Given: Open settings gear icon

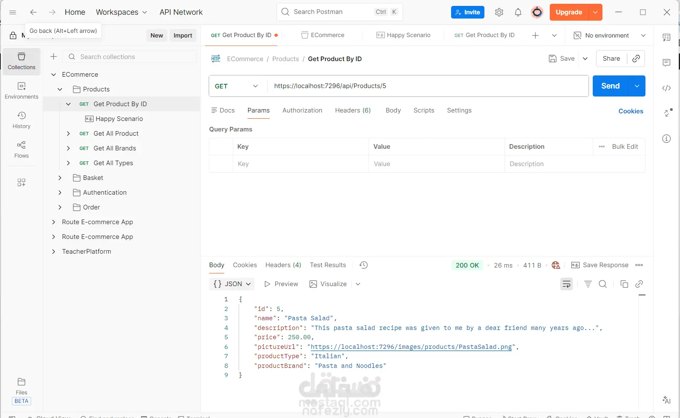Looking at the screenshot, I should (x=499, y=12).
